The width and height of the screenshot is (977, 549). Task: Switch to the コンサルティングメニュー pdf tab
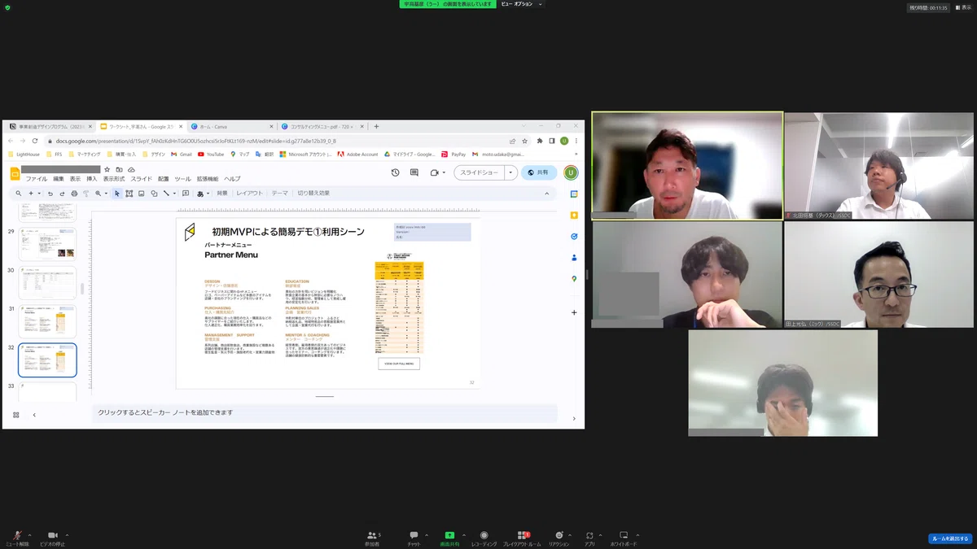[x=322, y=127]
